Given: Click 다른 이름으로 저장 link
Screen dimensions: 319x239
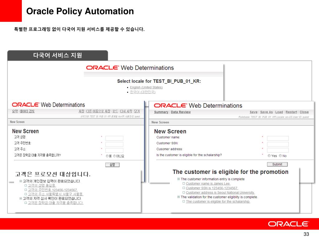Looking at the screenshot, I should point(98,111).
